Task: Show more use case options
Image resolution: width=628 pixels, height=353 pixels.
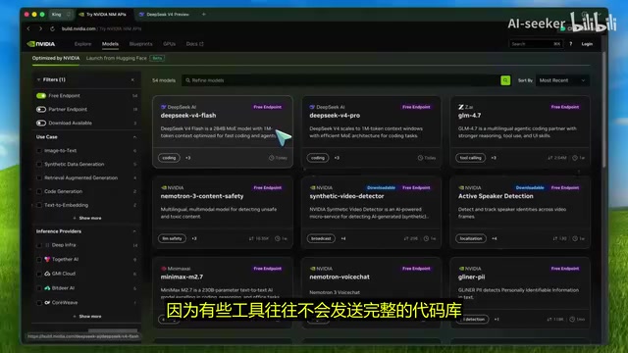Action: pyautogui.click(x=87, y=218)
